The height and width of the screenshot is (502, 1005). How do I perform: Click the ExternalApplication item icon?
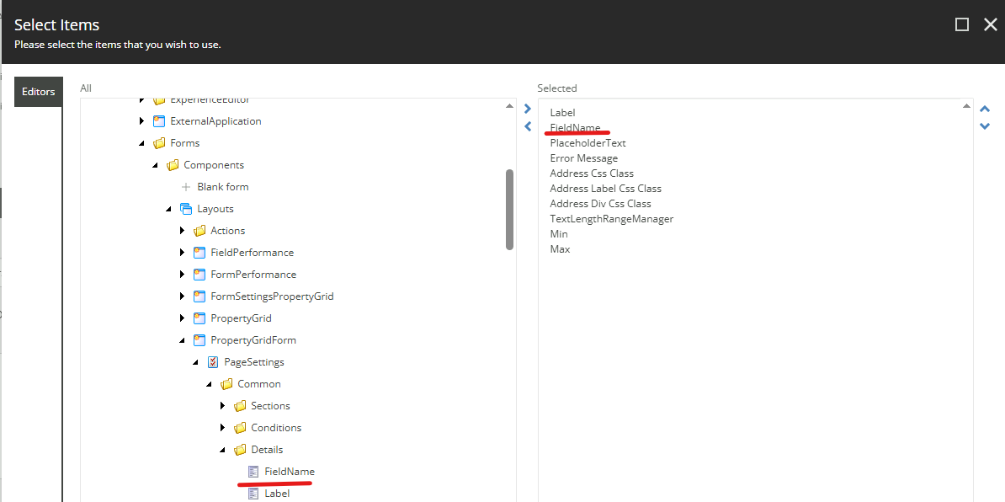pyautogui.click(x=159, y=121)
